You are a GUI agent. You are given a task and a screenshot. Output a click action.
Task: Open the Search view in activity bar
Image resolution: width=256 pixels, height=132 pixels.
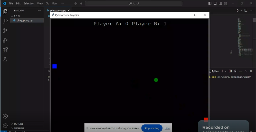click(5, 21)
